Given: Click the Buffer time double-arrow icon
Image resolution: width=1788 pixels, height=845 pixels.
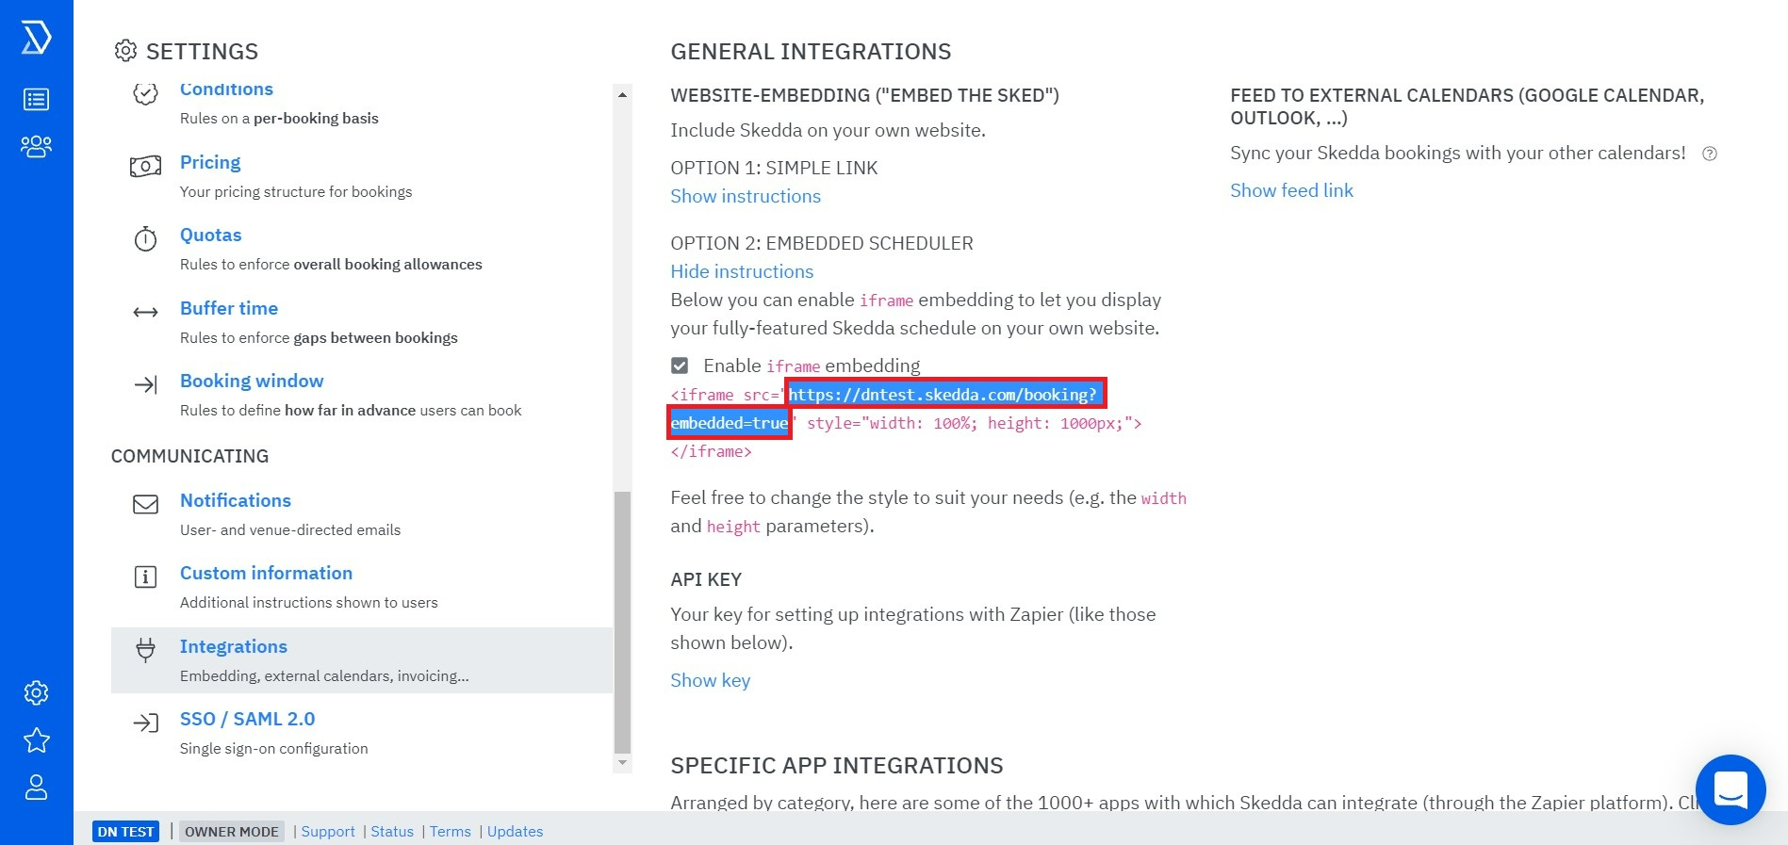Looking at the screenshot, I should [145, 313].
